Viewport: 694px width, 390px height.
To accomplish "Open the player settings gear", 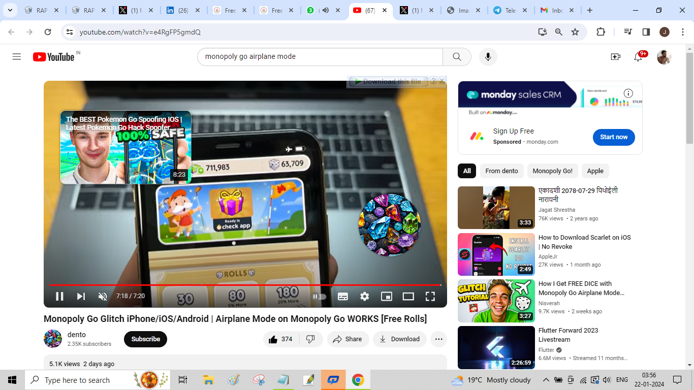I will click(x=365, y=297).
